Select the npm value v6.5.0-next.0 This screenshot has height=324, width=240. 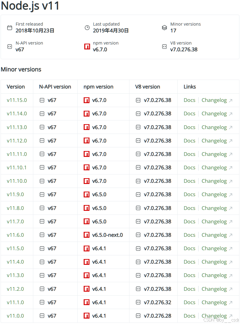[107, 235]
